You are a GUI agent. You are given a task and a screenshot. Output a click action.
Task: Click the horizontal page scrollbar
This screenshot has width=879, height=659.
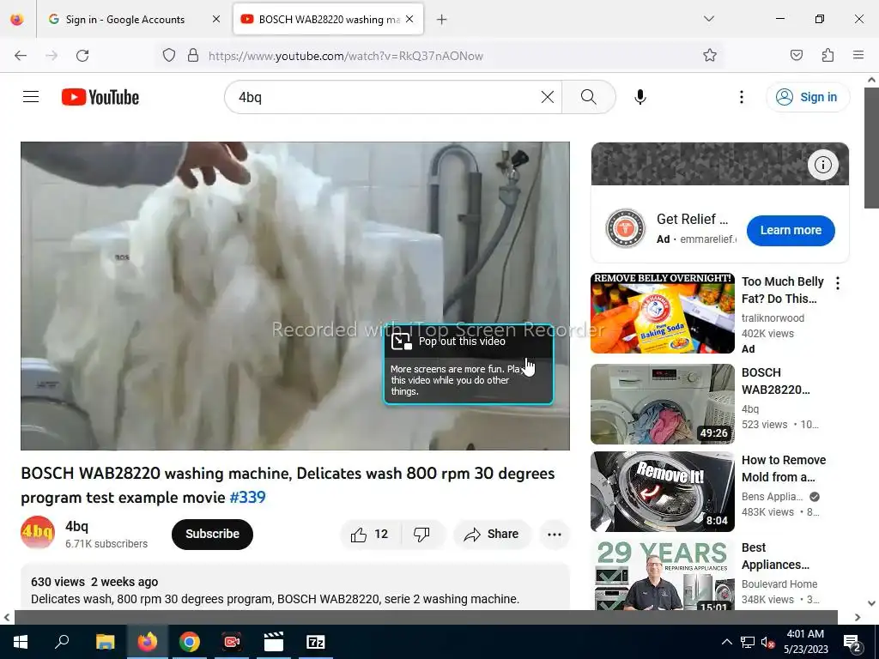tap(426, 617)
